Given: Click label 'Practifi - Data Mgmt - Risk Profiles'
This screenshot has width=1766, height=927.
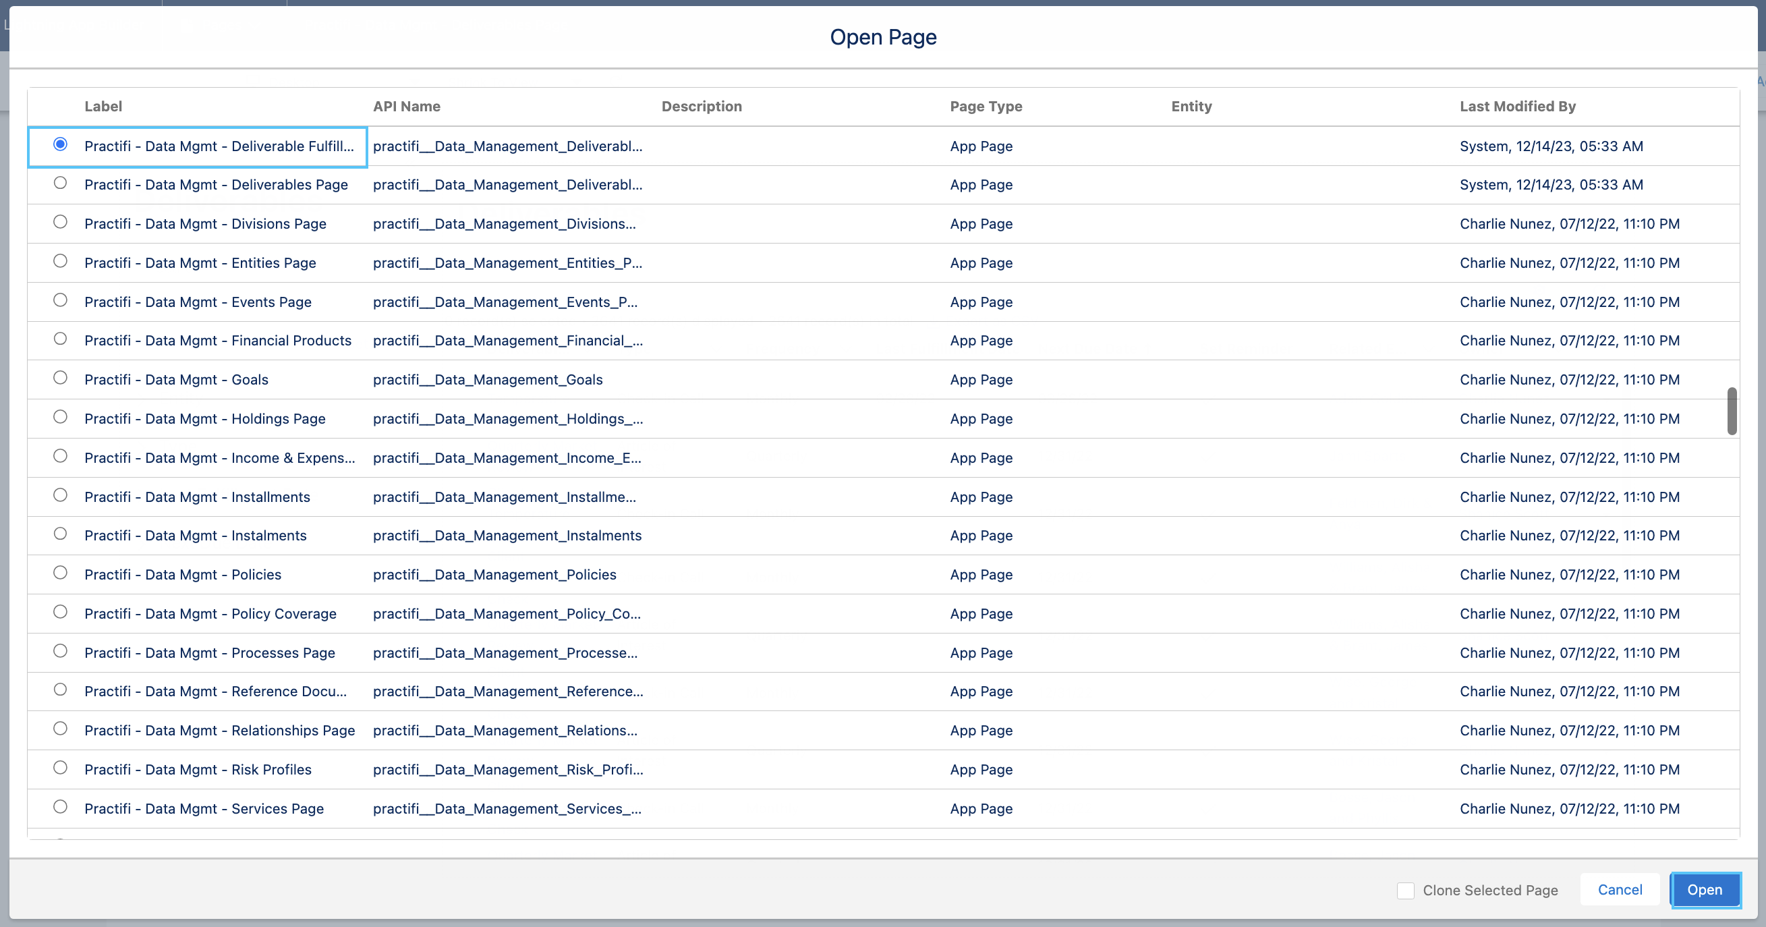Looking at the screenshot, I should 198,769.
